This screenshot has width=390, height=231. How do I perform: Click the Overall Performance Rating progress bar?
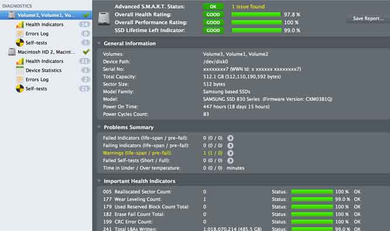point(257,23)
